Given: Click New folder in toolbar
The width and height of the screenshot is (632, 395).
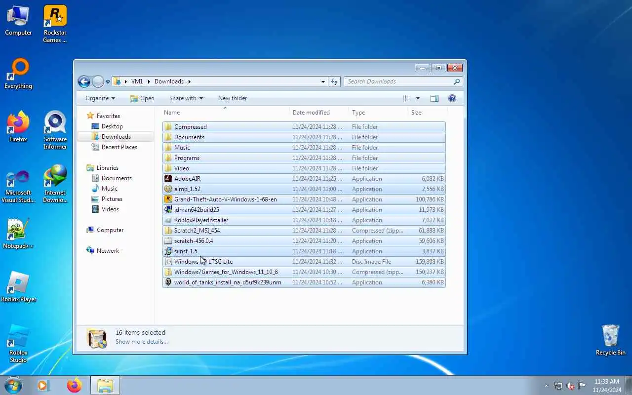Looking at the screenshot, I should (233, 98).
